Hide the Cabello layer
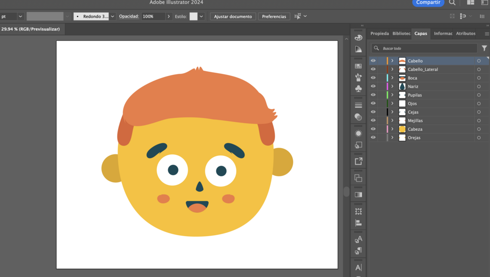Viewport: 490px width, 277px height. point(373,61)
